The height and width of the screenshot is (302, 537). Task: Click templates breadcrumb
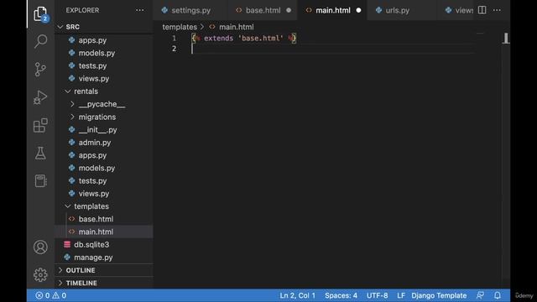180,27
